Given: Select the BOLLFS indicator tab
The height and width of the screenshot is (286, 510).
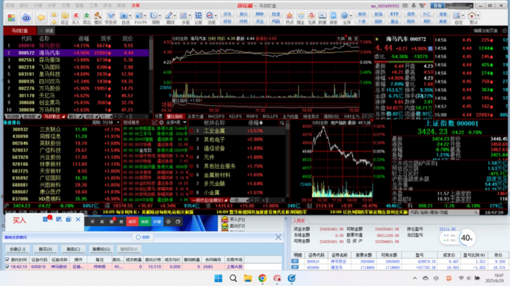Looking at the screenshot, I should click(x=271, y=116).
